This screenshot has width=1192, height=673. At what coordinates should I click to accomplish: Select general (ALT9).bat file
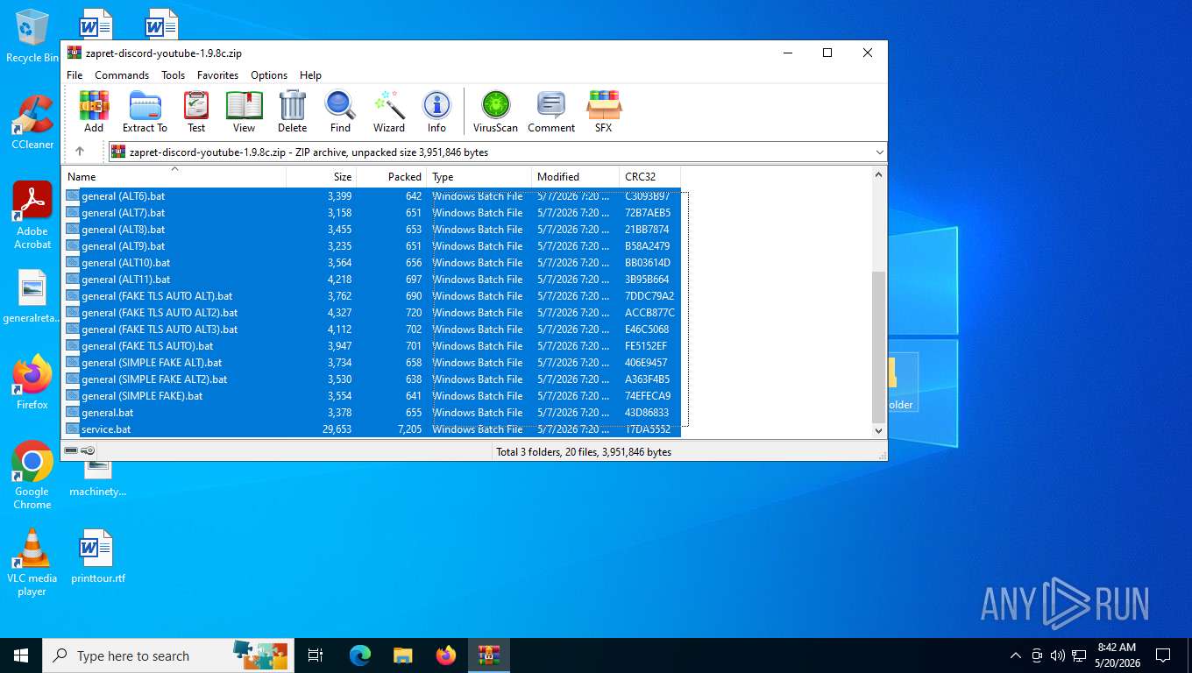coord(372,246)
